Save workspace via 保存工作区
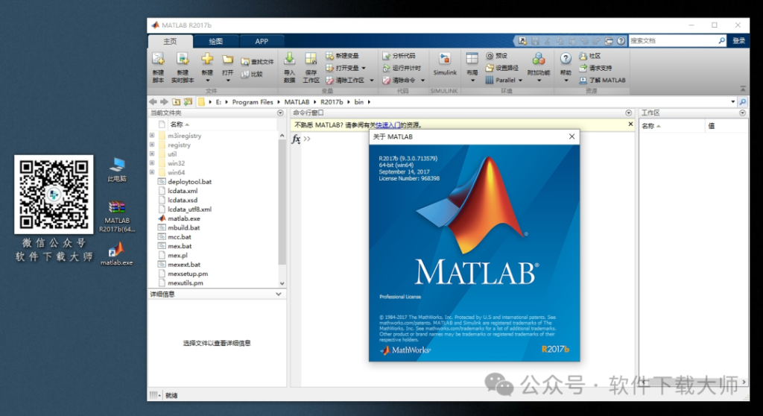The height and width of the screenshot is (416, 763). (x=311, y=67)
